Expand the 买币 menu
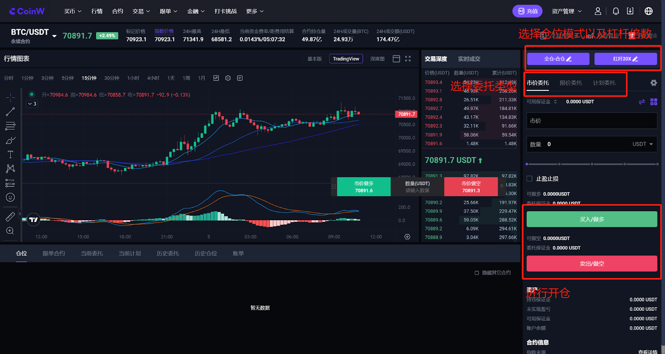The image size is (665, 354). pos(73,11)
